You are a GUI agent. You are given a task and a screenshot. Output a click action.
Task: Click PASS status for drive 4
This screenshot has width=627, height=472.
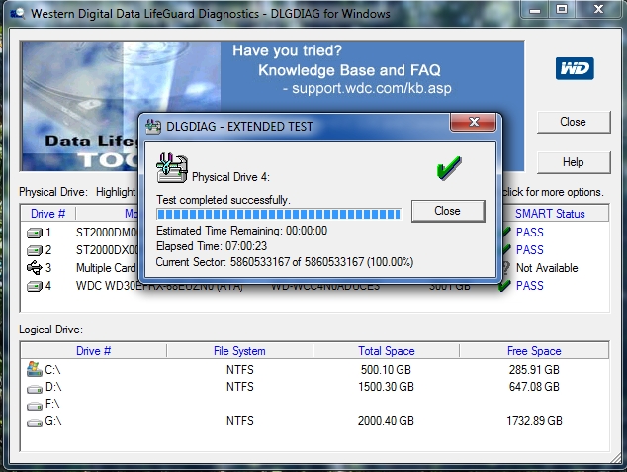pos(530,286)
